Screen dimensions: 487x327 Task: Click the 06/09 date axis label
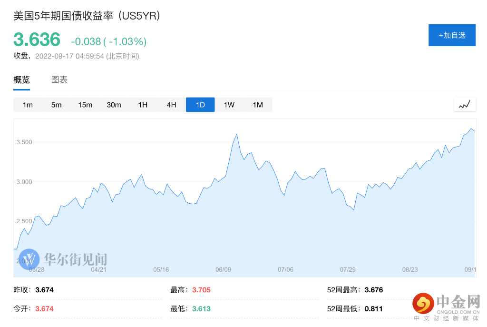coord(223,269)
